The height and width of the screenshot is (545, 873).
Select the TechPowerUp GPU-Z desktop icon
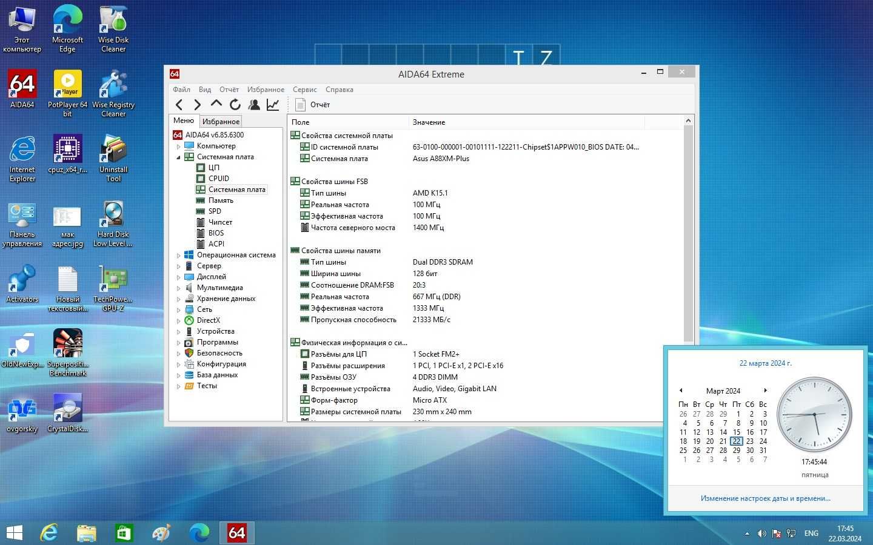(x=113, y=289)
